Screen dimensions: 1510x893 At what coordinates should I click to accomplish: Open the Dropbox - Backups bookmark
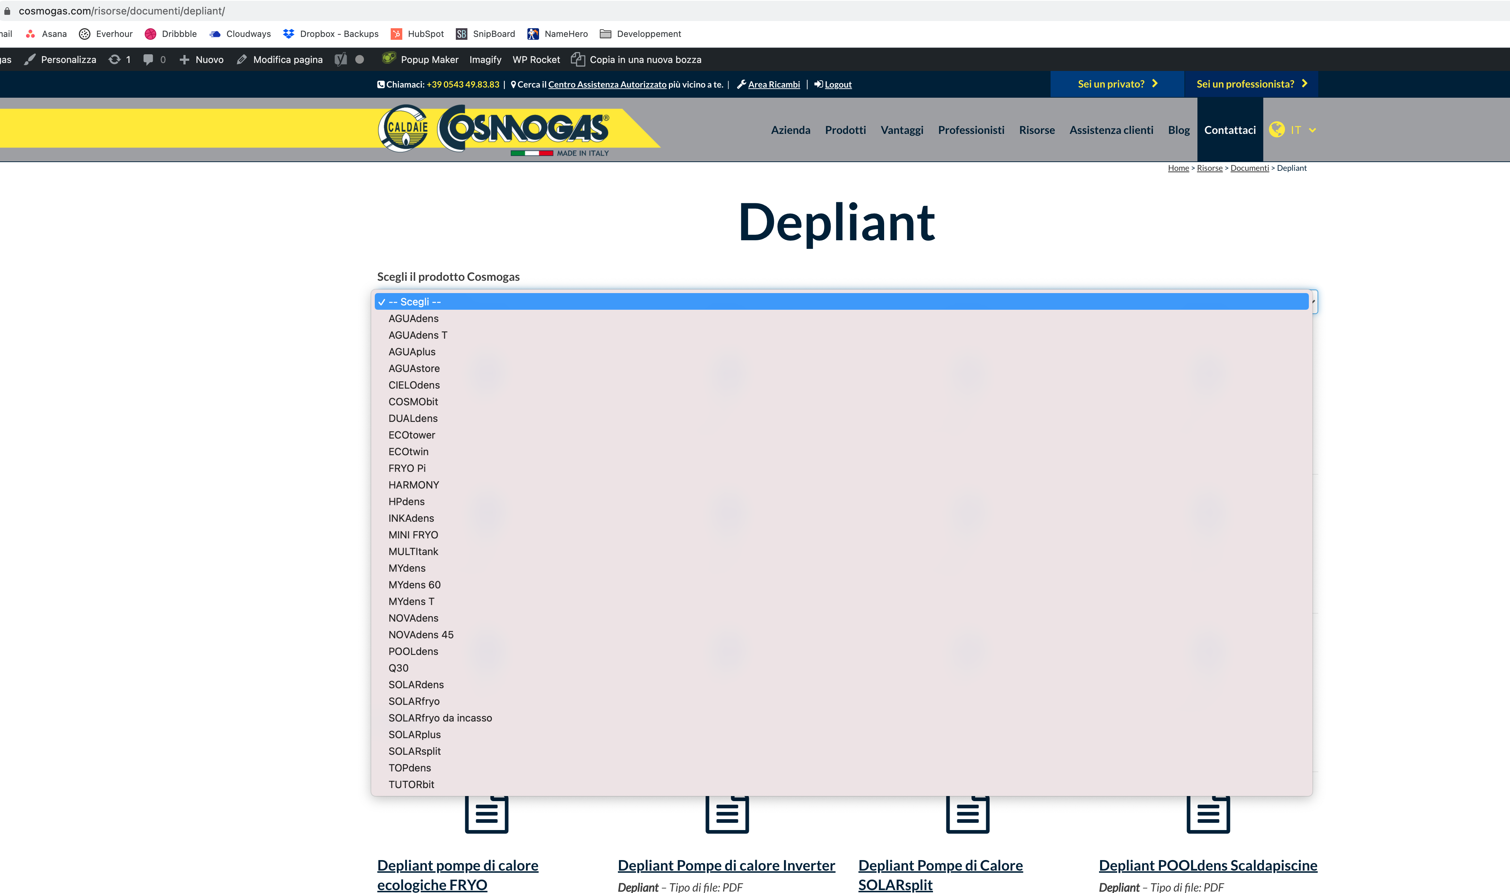tap(331, 34)
